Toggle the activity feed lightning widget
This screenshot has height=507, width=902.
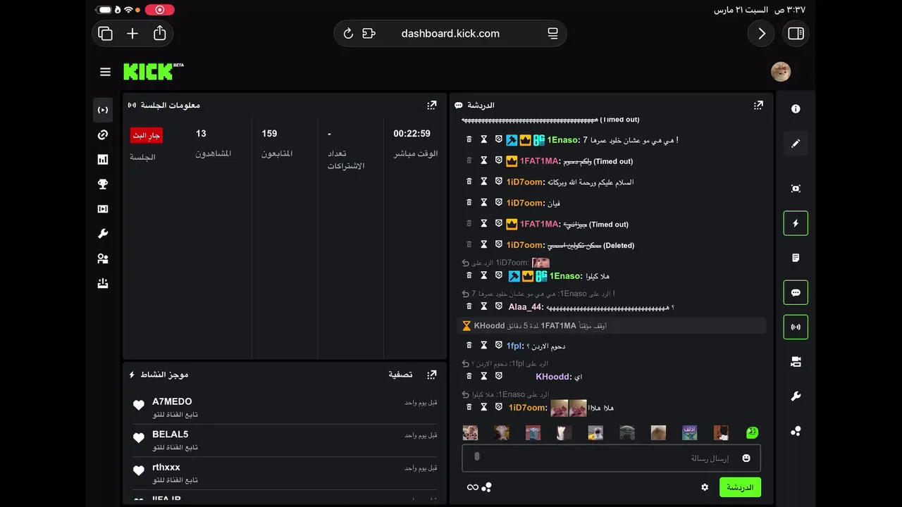[796, 223]
